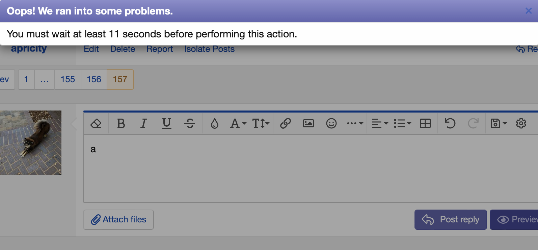Image resolution: width=538 pixels, height=250 pixels.
Task: Open the editor settings gear icon
Action: tap(521, 124)
